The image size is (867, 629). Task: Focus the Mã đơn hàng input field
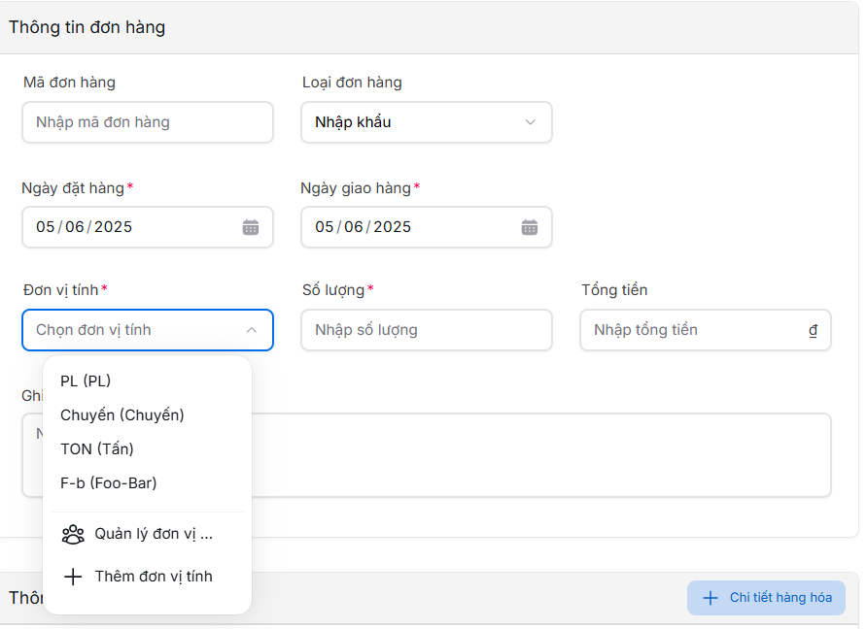click(147, 122)
